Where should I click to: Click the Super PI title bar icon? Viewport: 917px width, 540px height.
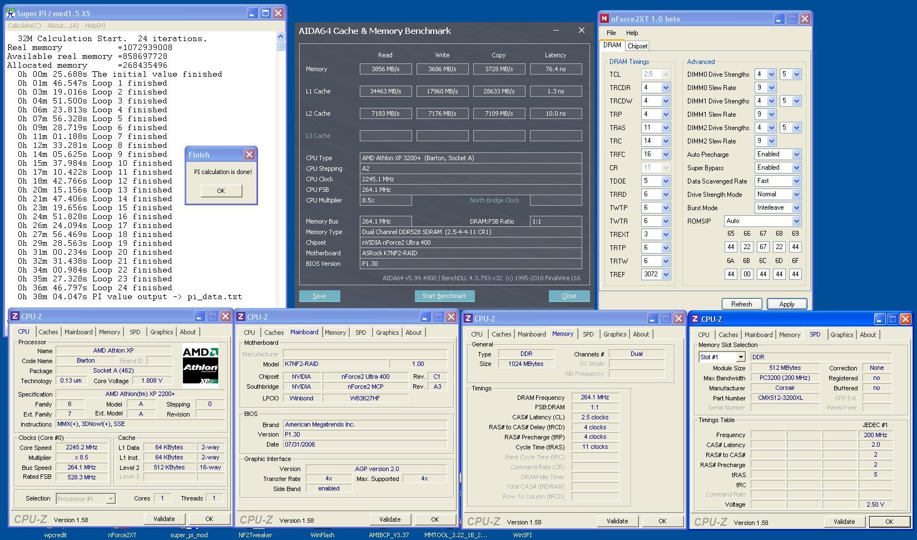[x=11, y=13]
